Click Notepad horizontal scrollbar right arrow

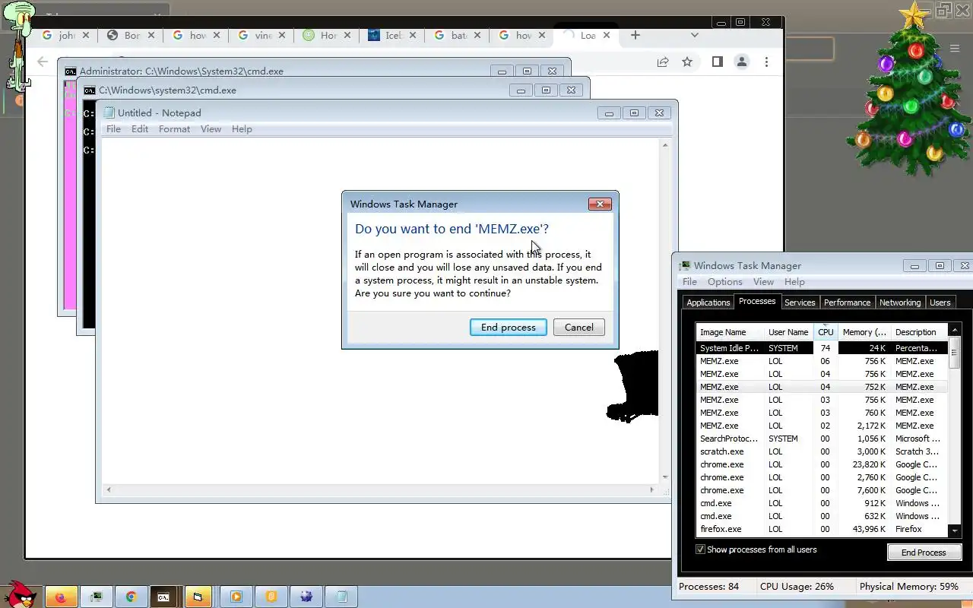click(x=652, y=490)
